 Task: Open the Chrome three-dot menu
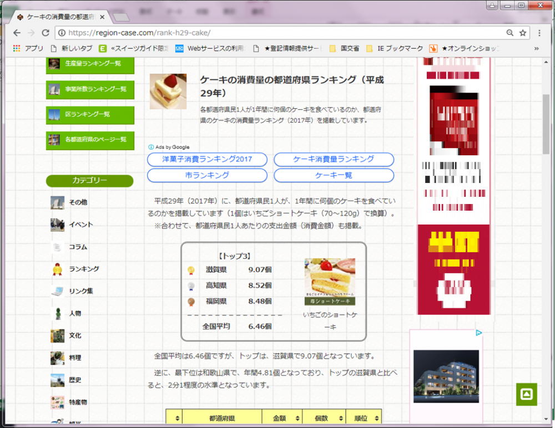coord(539,33)
